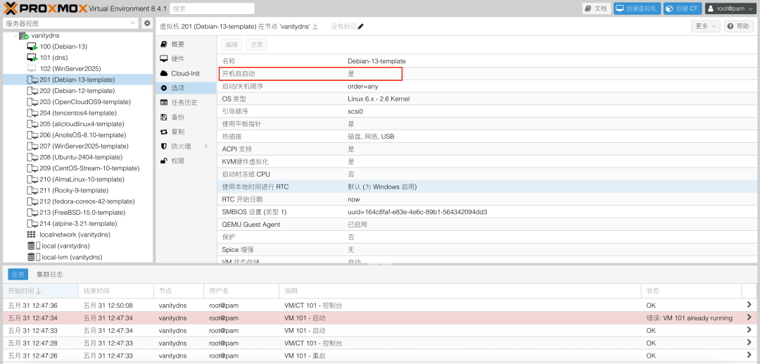Click the Proxmox logo

[46, 8]
